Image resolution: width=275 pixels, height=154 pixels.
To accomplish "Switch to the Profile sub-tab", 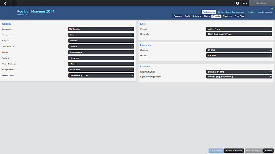I will (x=187, y=16).
